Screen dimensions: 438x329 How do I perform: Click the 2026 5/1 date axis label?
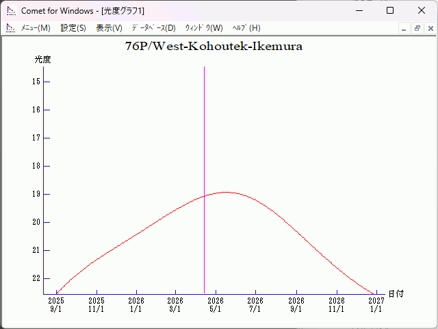click(216, 305)
